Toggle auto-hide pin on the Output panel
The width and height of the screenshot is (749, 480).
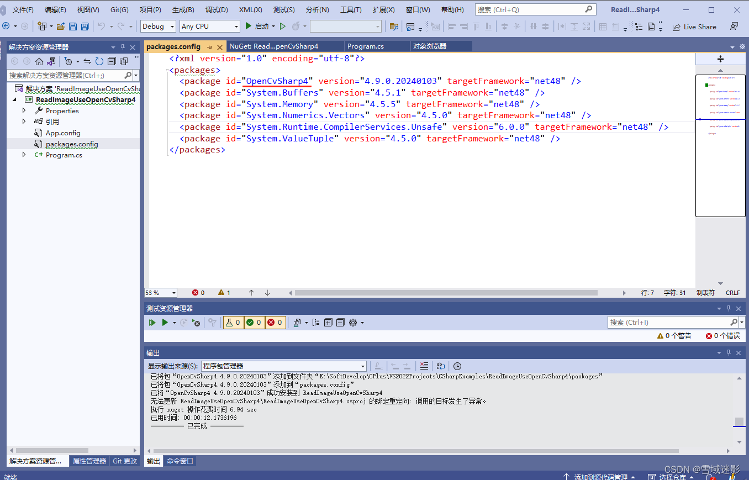[x=729, y=352]
